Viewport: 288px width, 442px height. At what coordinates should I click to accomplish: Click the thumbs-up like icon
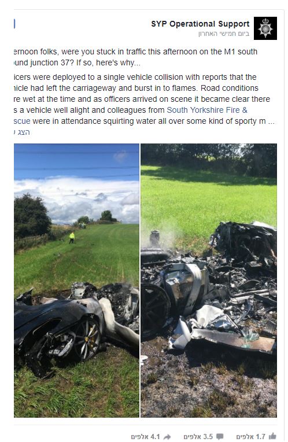pos(272,436)
